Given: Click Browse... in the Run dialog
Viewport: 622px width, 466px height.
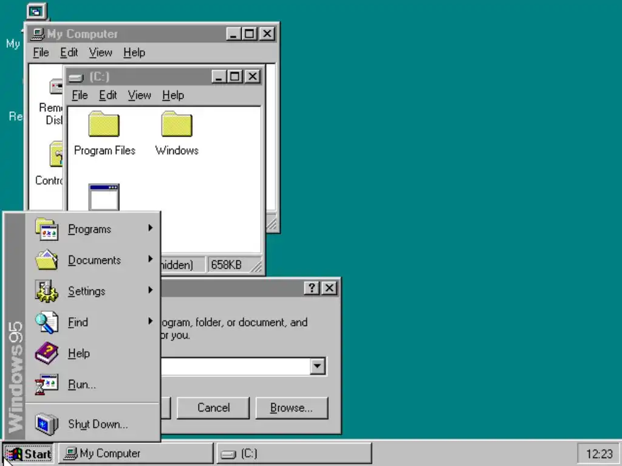Looking at the screenshot, I should coord(292,408).
